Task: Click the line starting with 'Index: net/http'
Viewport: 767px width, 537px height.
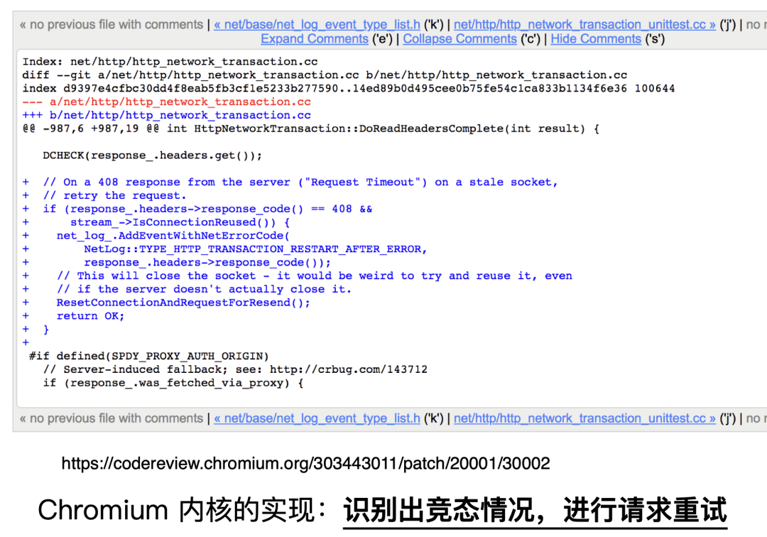Action: coord(170,62)
